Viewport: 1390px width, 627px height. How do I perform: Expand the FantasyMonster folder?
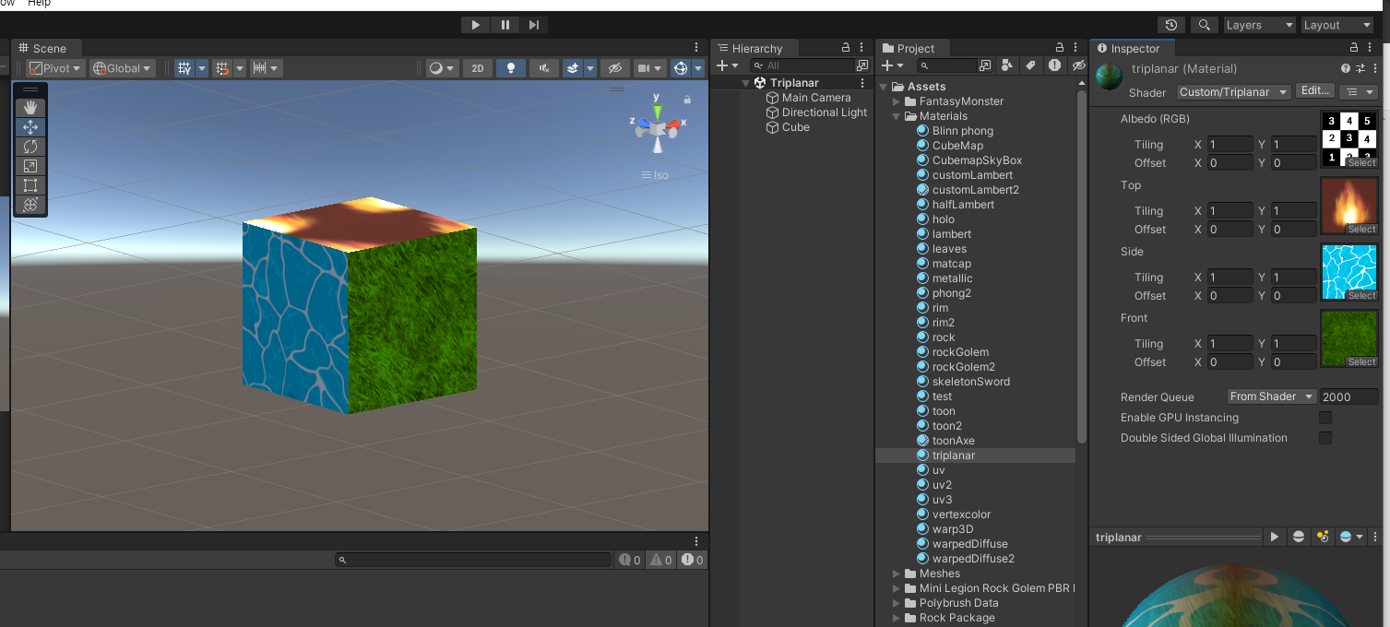pos(897,101)
